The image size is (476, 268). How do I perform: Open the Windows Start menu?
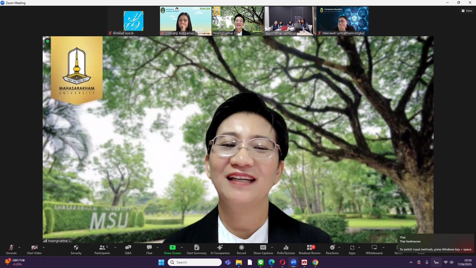coord(161,262)
